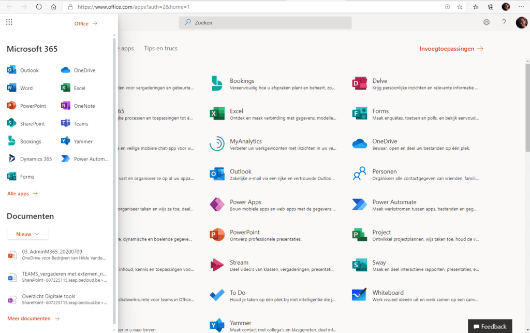Open the Forms tile in the apps list
Viewport: 530px width, 333px height.
(416, 114)
